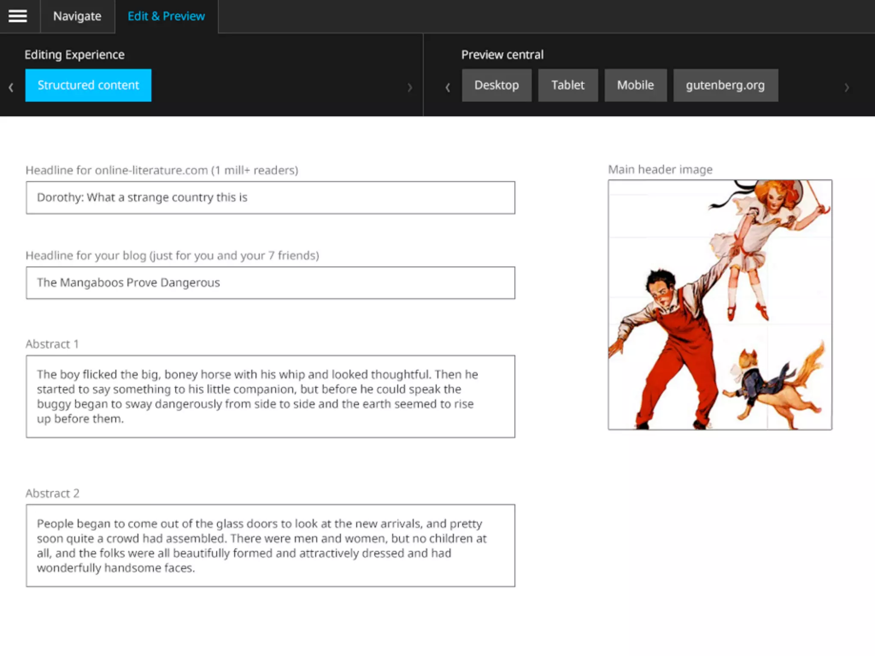
Task: Click the Preview central heading
Action: [x=502, y=55]
